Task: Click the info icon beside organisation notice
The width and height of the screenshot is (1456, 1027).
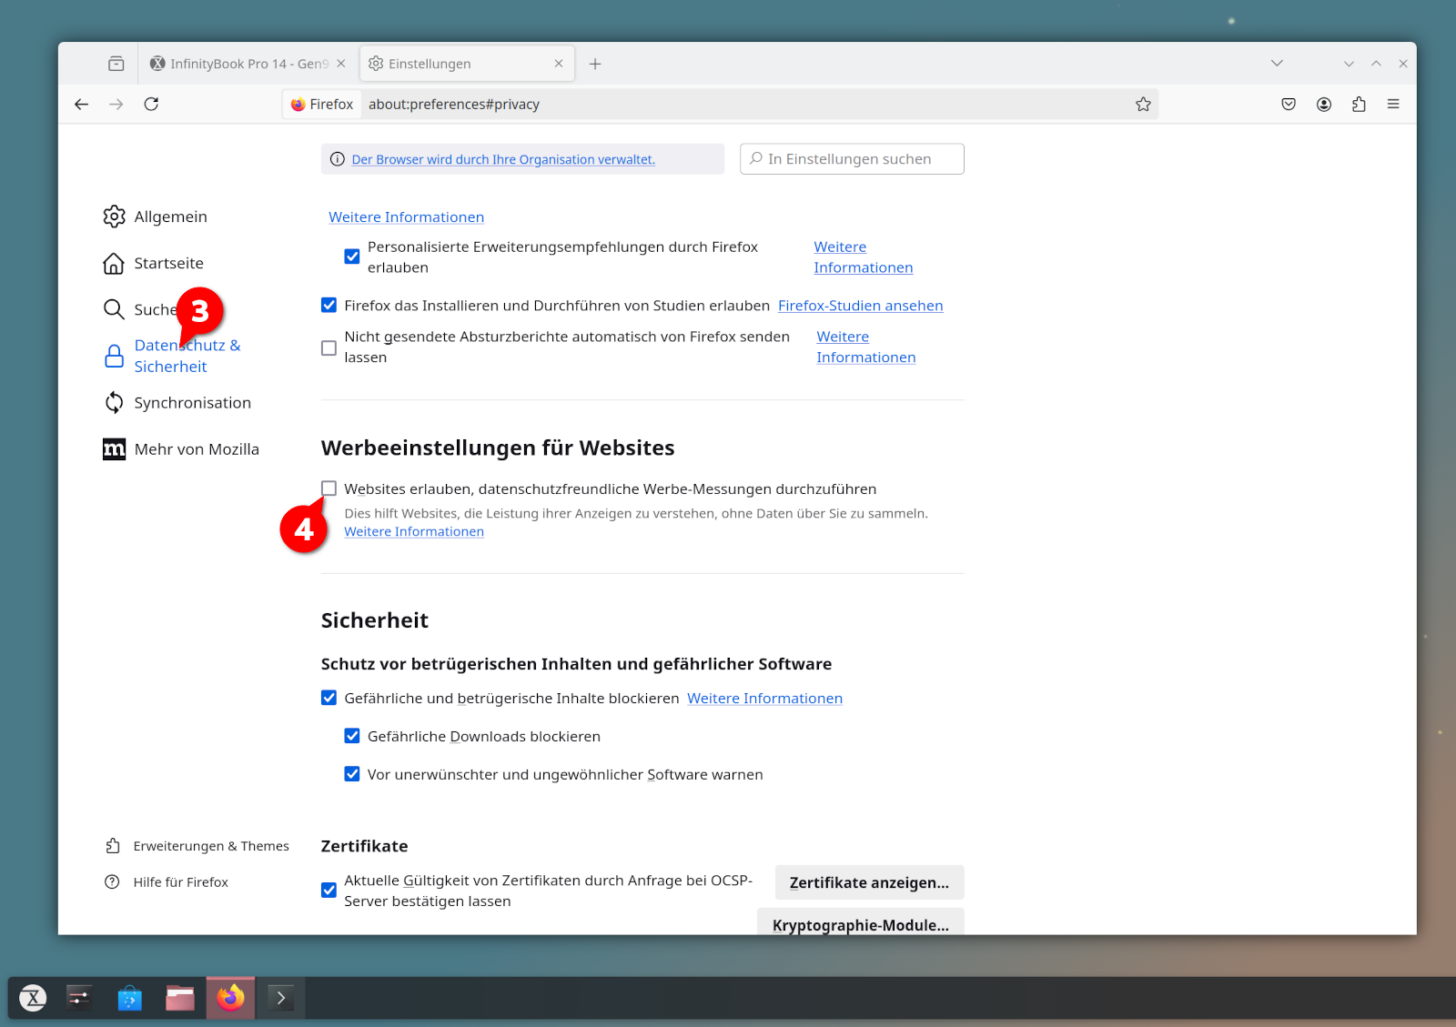Action: tap(337, 159)
